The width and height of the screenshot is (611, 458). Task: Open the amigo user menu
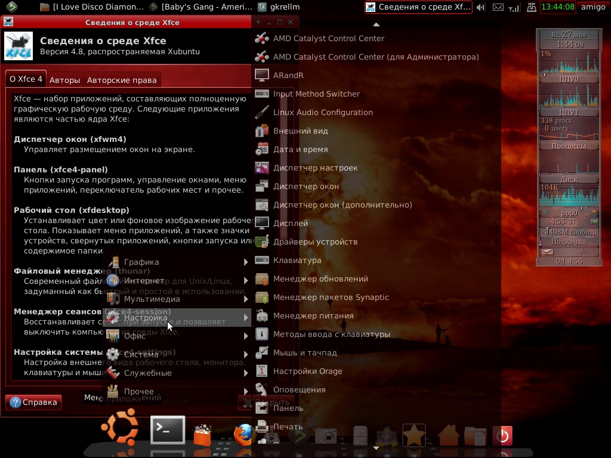[x=593, y=7]
